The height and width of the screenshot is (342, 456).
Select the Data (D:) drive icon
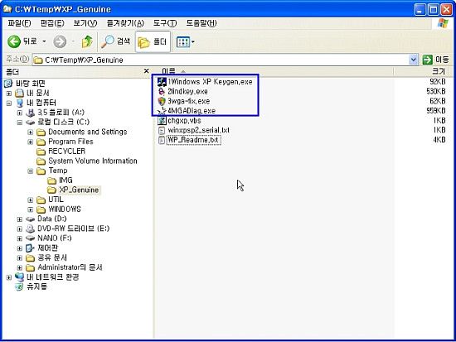tap(30, 219)
